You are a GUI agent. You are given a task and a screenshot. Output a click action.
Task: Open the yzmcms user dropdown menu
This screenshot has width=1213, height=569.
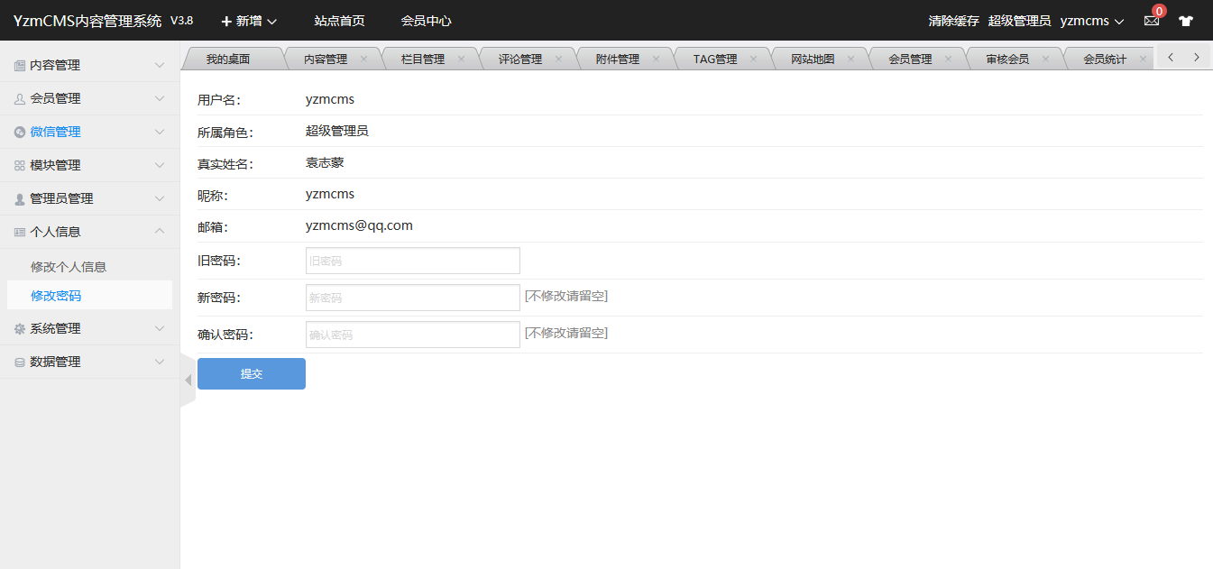[1092, 21]
